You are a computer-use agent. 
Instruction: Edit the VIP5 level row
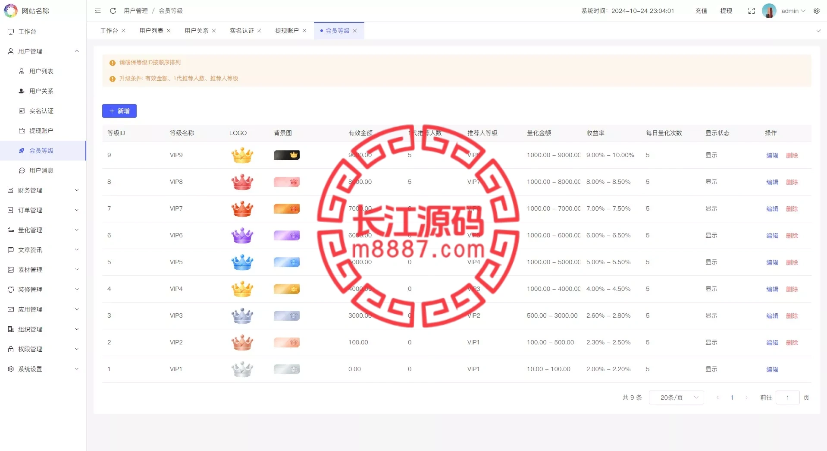(x=772, y=262)
